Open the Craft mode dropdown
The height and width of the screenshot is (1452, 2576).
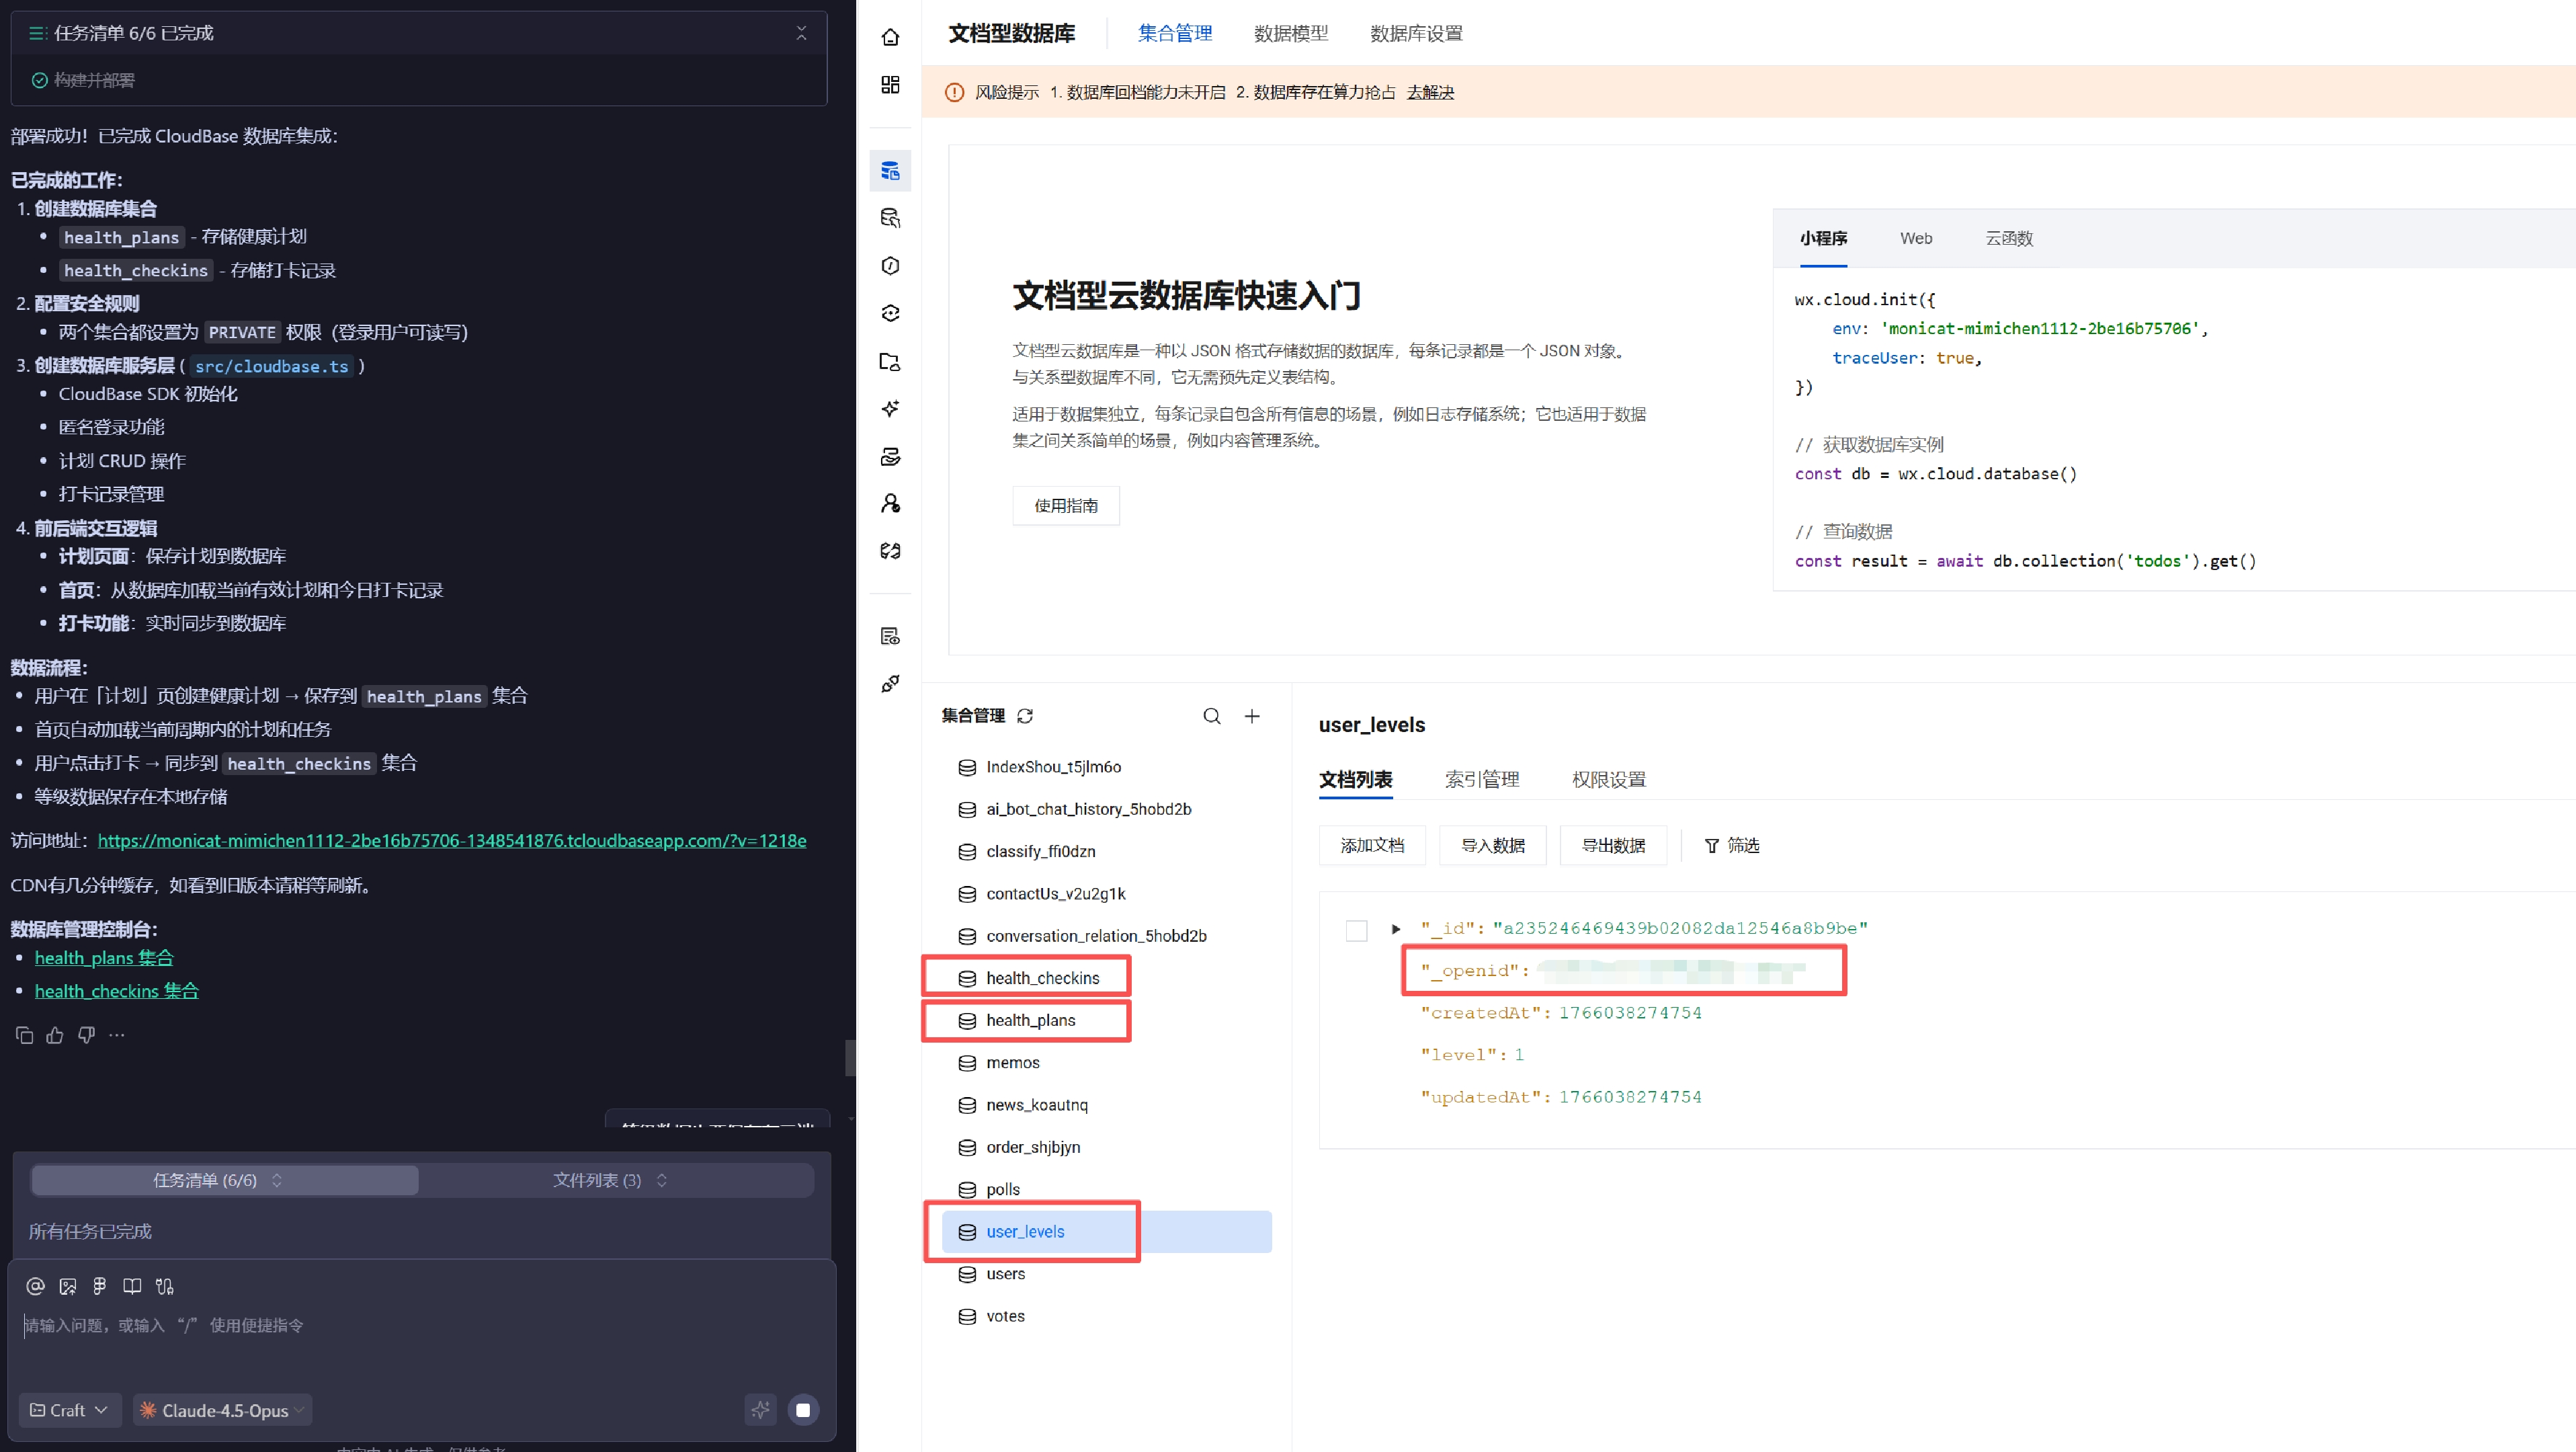(69, 1410)
